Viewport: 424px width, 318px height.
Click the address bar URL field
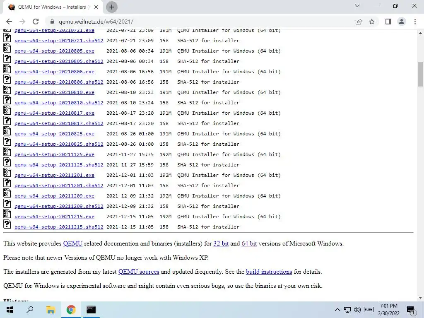[200, 22]
